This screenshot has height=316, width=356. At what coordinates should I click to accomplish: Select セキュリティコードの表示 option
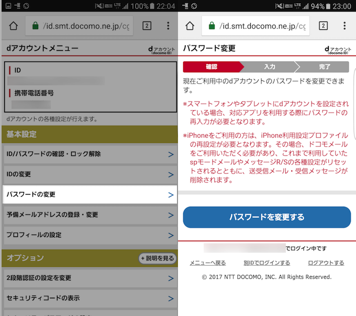89,298
